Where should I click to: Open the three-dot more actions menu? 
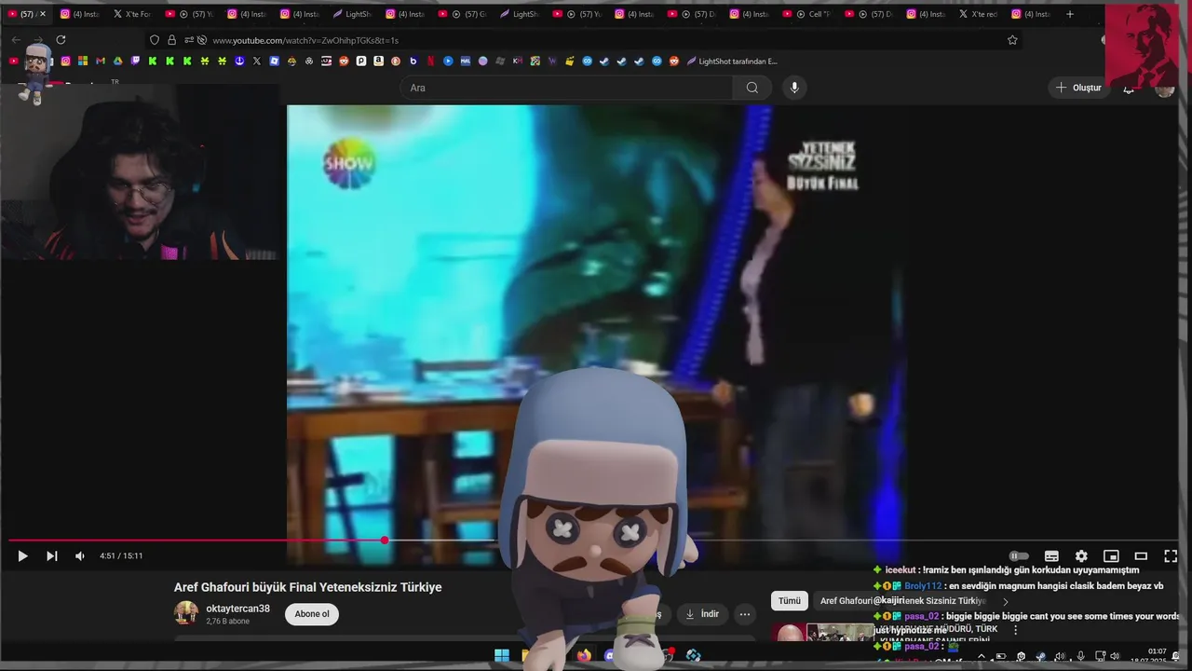(x=744, y=614)
